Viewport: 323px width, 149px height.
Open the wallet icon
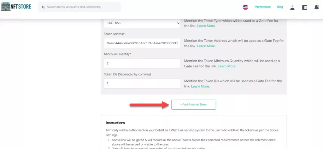point(304,7)
